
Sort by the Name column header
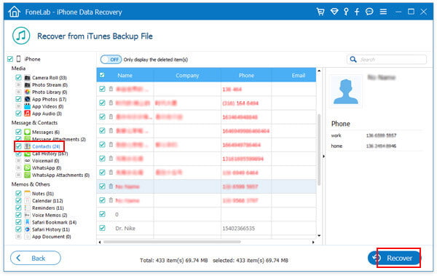(125, 75)
